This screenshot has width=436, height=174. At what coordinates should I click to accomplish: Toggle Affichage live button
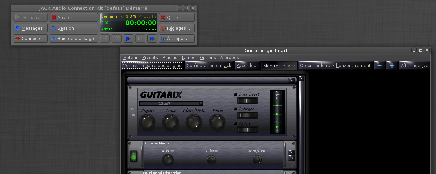point(414,65)
